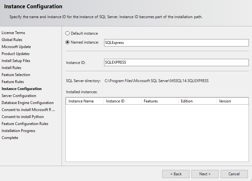Viewport: 252px width, 181px height.
Task: Sort by Instance Name column header
Action: point(85,101)
